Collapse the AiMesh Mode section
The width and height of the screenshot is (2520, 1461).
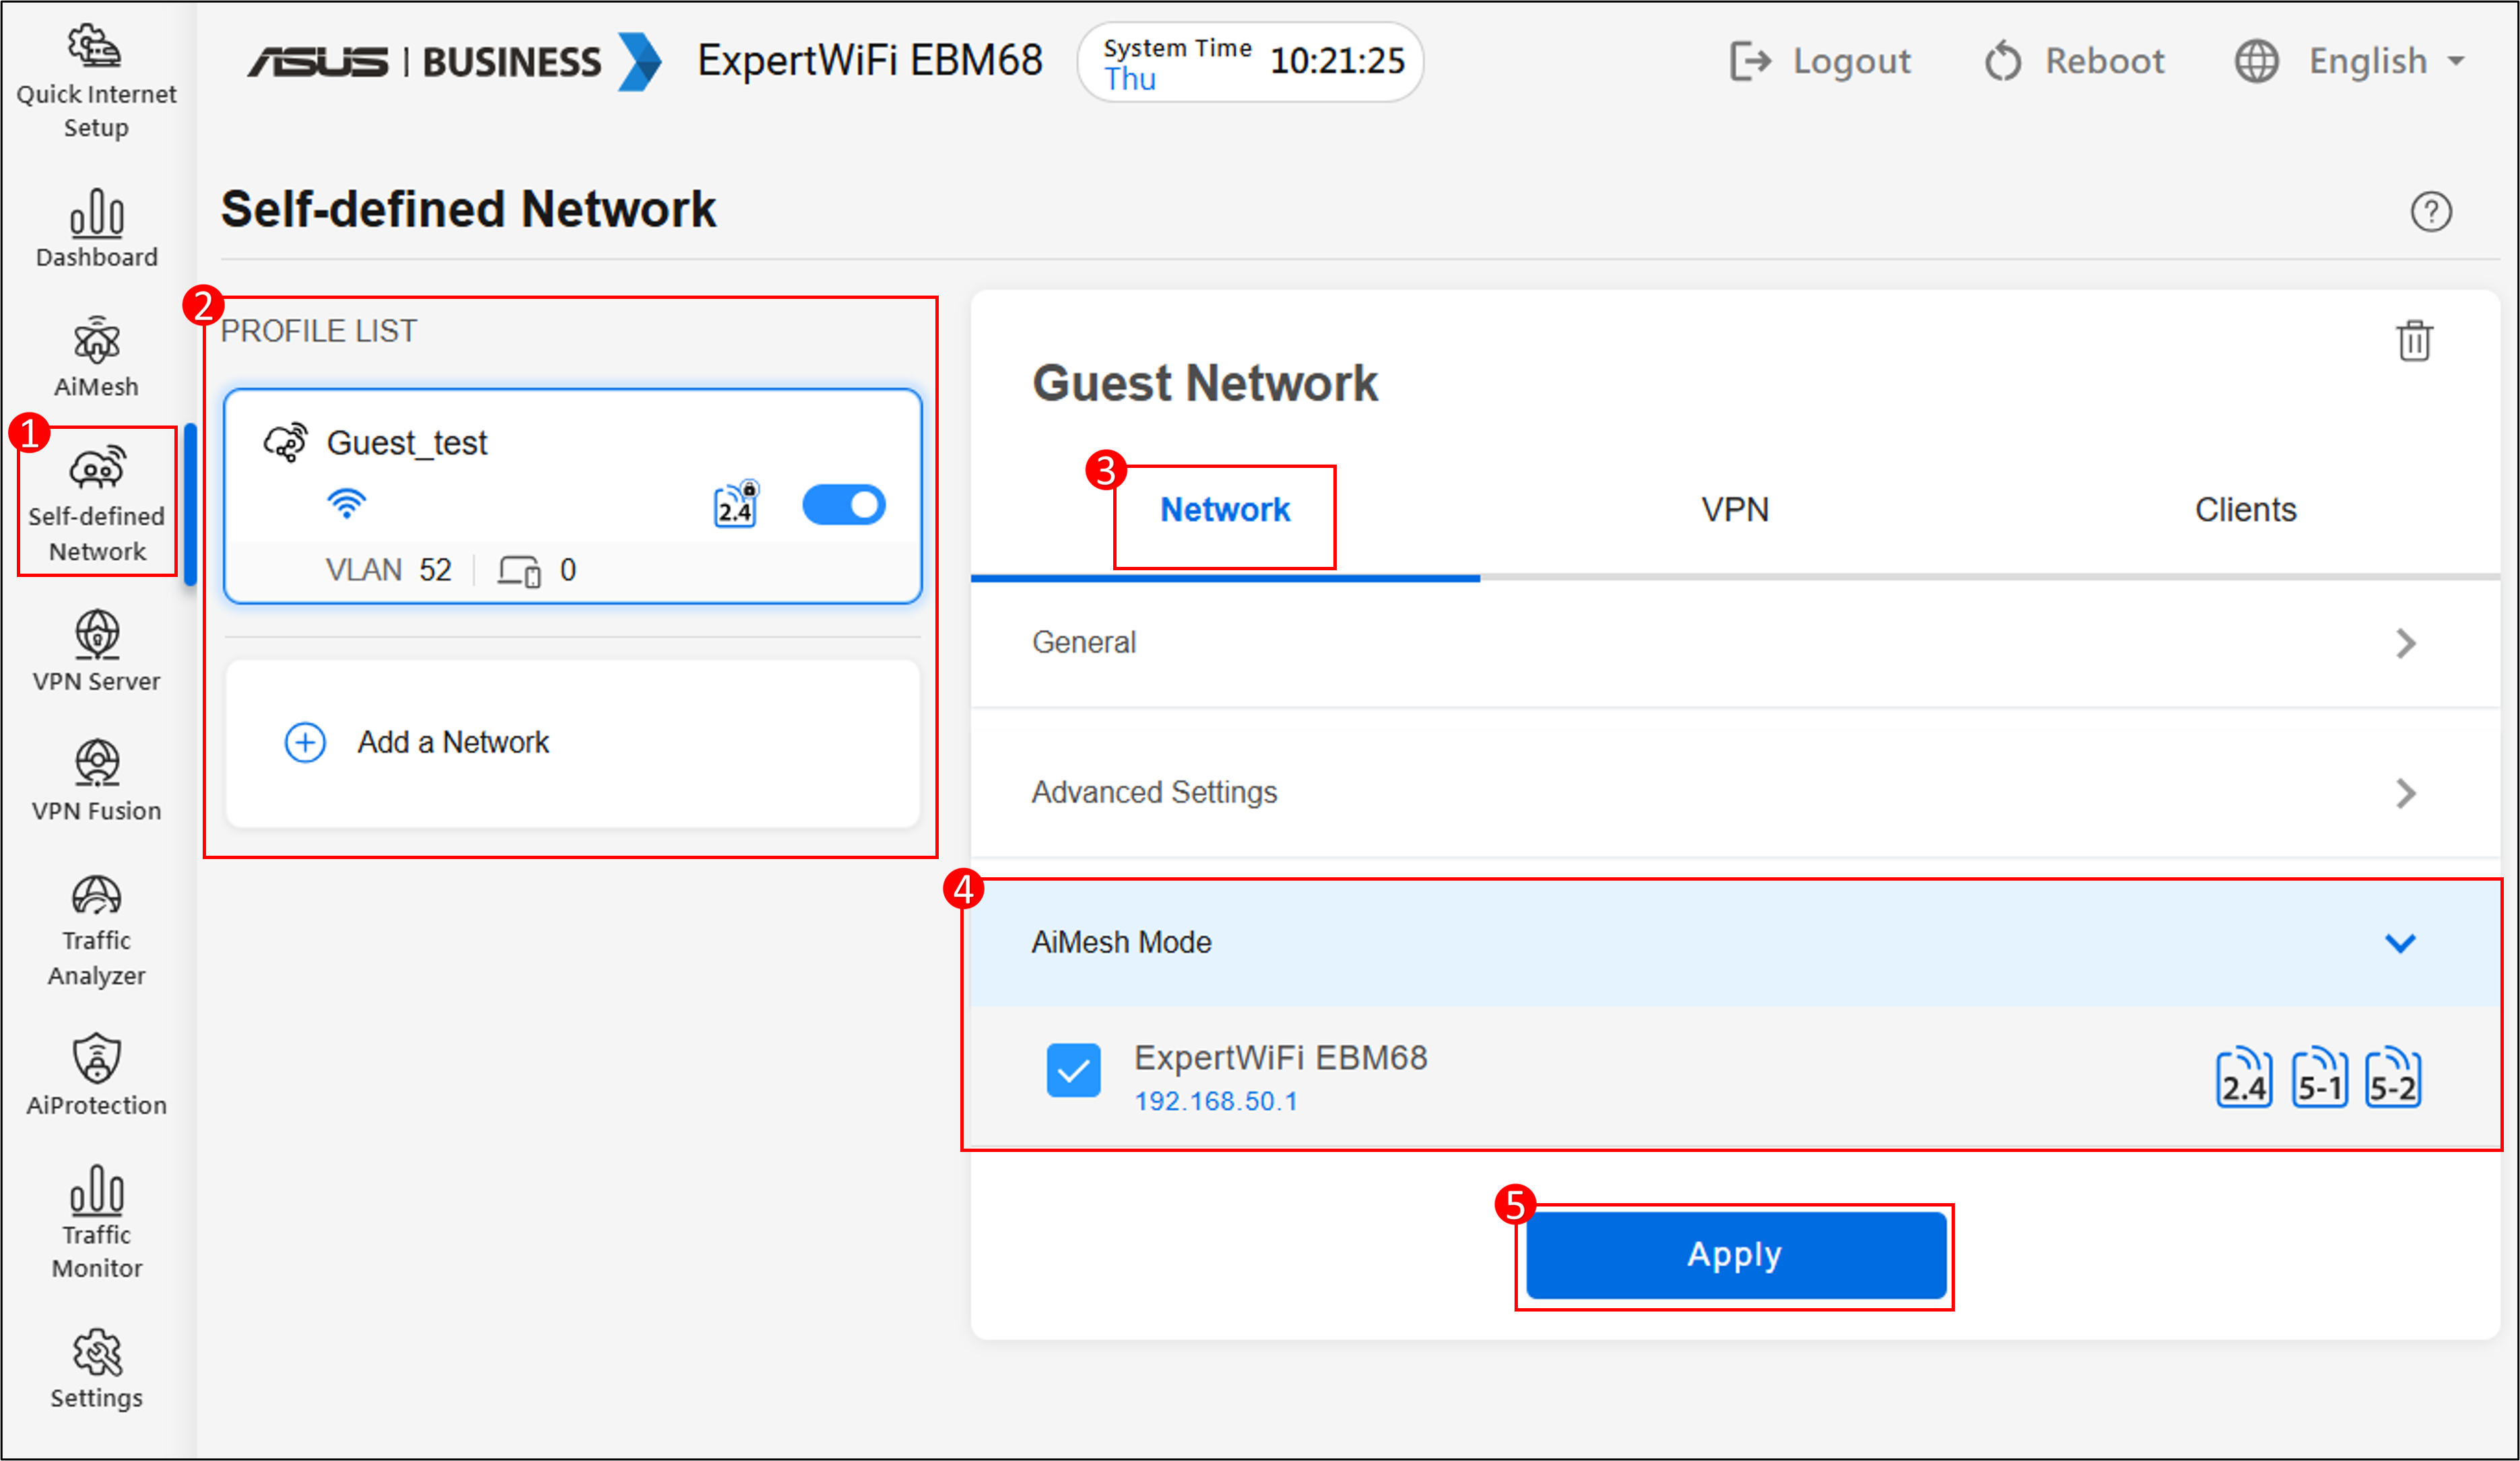[x=2399, y=943]
